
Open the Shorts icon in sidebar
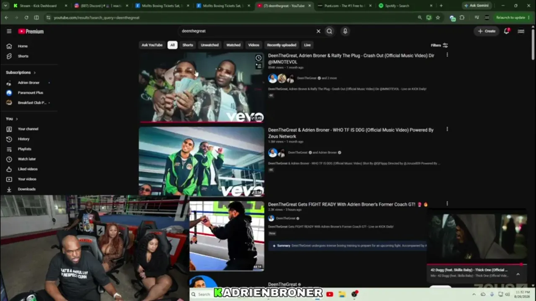[x=9, y=56]
